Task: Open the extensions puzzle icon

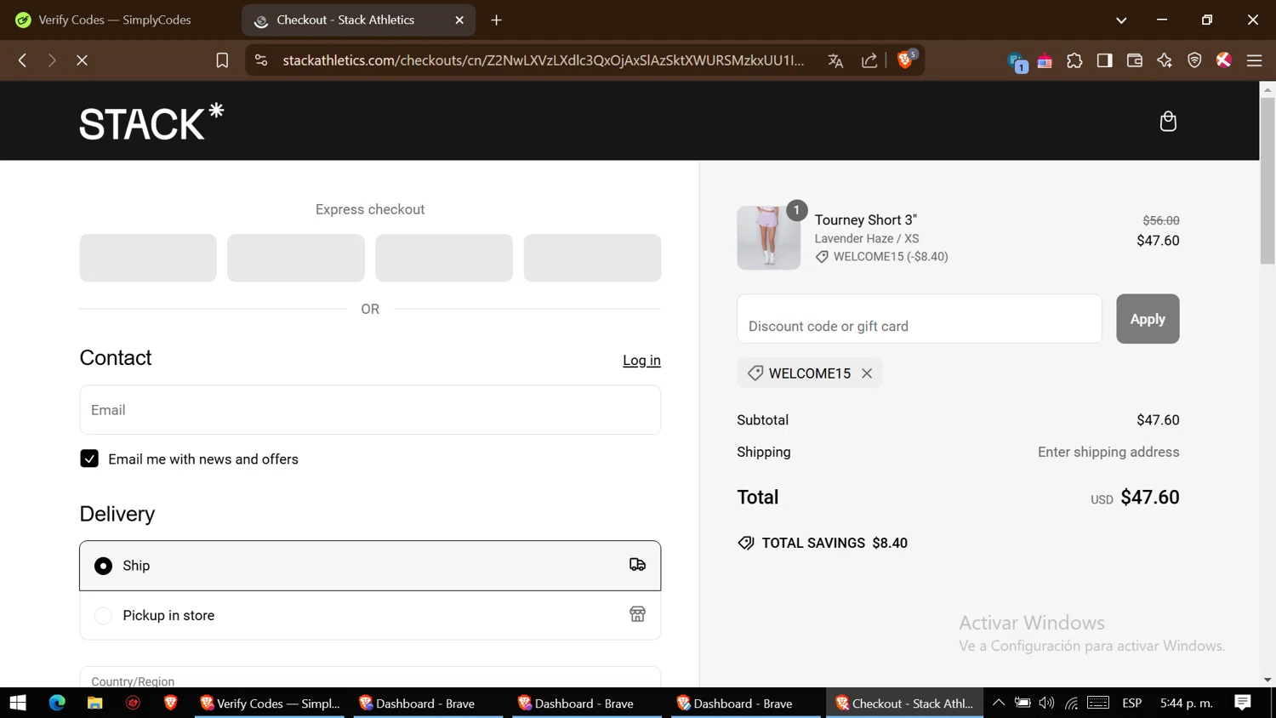Action: tap(1074, 60)
